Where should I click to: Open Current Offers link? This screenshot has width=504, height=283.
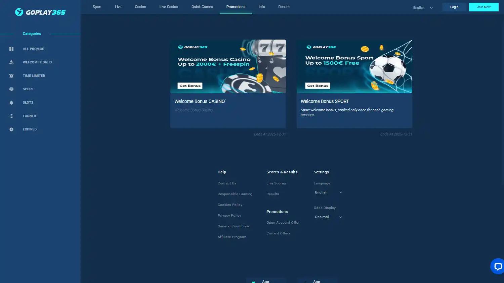tap(279, 233)
